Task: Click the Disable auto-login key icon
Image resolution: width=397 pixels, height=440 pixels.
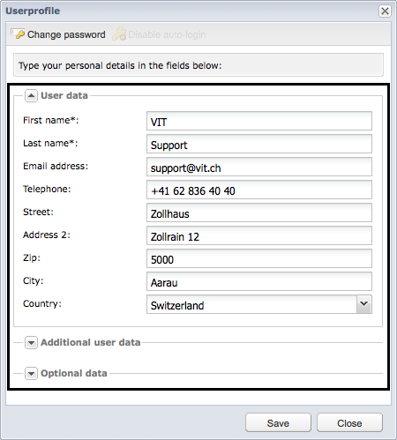Action: tap(119, 34)
